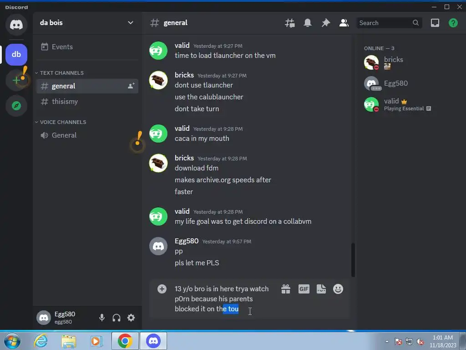The image size is (466, 350).
Task: Open bricks in online member list
Action: point(411,63)
